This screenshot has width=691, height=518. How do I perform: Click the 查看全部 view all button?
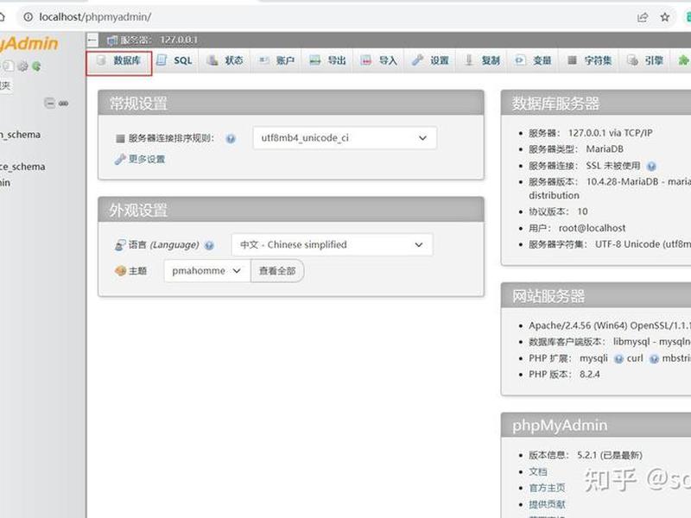point(277,270)
